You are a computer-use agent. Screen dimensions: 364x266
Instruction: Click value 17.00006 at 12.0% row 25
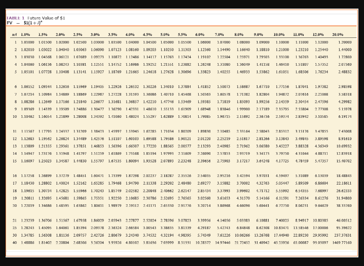[320, 228]
